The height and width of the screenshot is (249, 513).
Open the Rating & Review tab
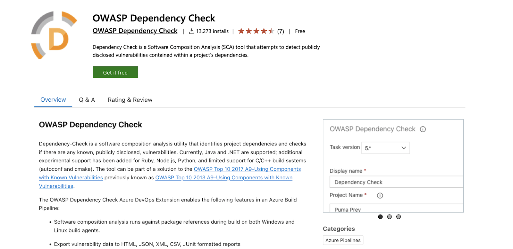(130, 100)
